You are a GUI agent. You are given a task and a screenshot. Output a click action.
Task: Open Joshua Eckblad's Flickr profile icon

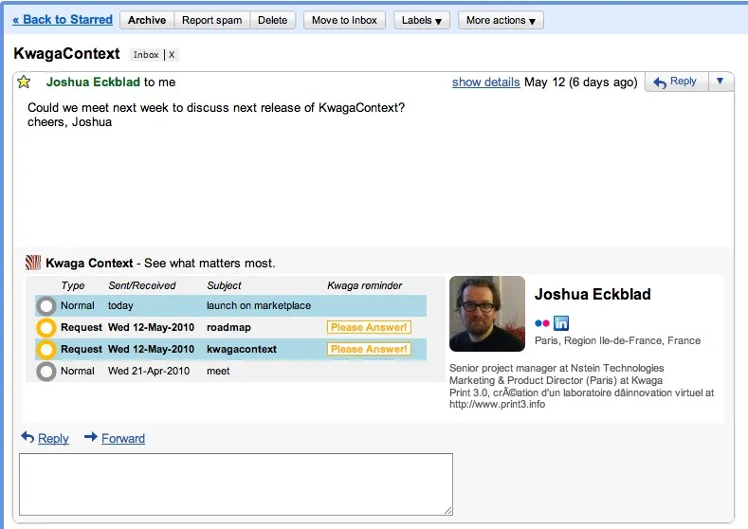pyautogui.click(x=542, y=323)
